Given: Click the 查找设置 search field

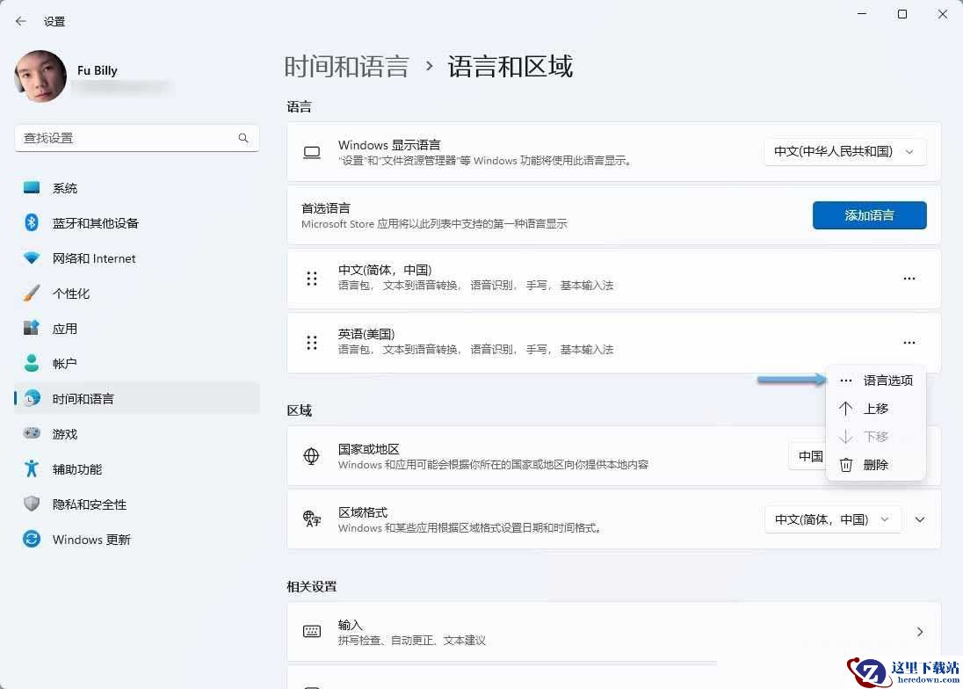Looking at the screenshot, I should pos(136,138).
